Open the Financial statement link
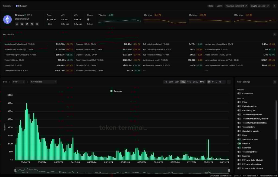This screenshot has height=177, width=278. click(236, 6)
